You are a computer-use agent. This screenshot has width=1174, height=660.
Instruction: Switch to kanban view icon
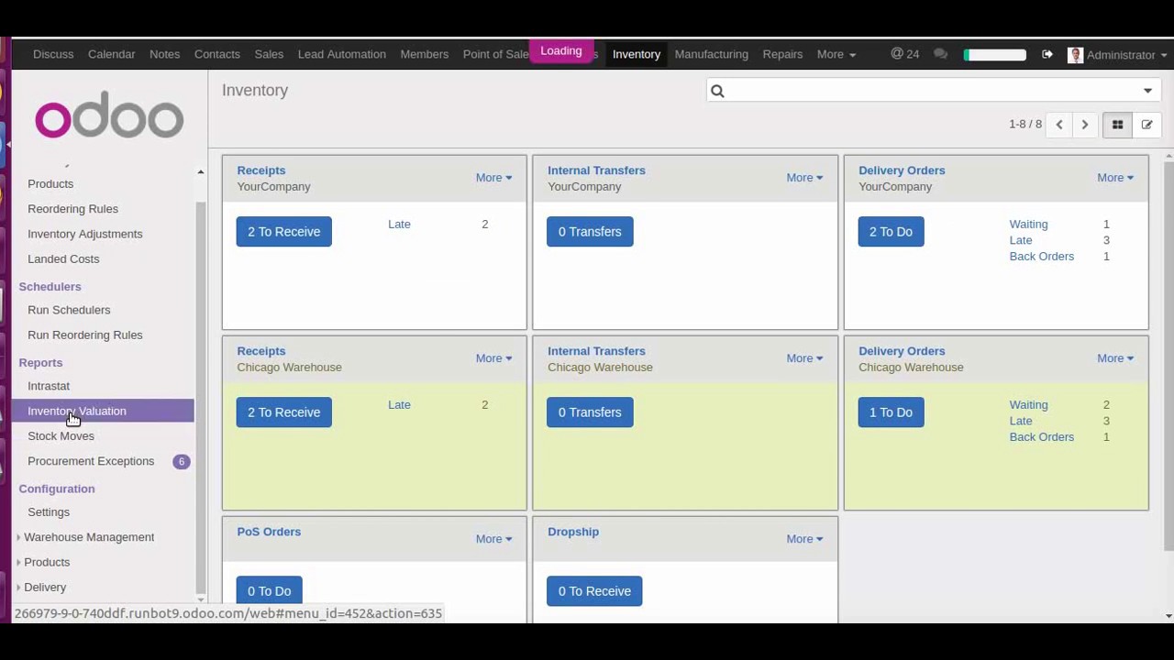1117,125
